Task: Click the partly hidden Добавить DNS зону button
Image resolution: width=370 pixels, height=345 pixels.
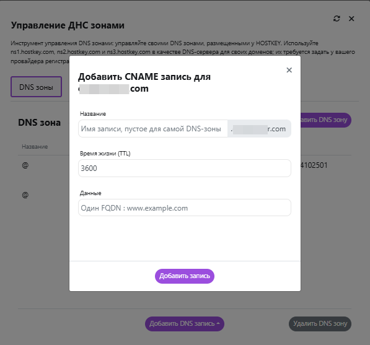Action: (326, 120)
